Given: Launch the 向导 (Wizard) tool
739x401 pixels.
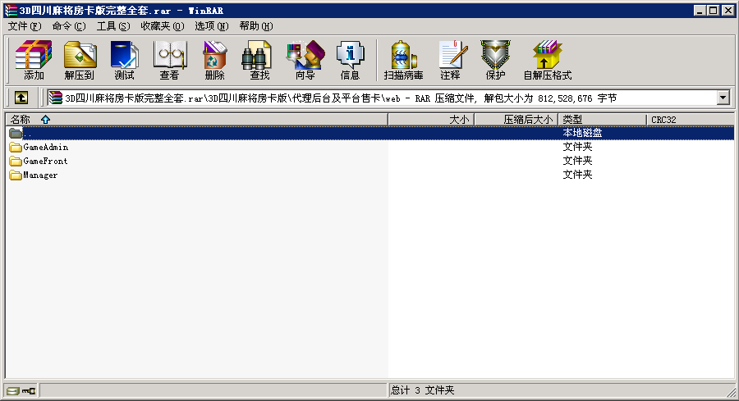Looking at the screenshot, I should click(x=305, y=60).
